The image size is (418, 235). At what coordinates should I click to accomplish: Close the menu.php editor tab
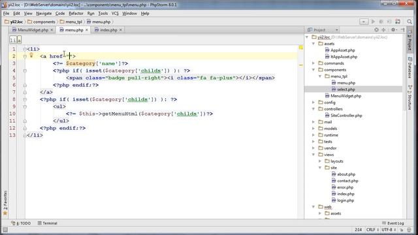click(87, 30)
